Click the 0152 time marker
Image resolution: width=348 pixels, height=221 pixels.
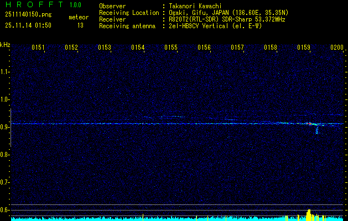click(x=71, y=48)
